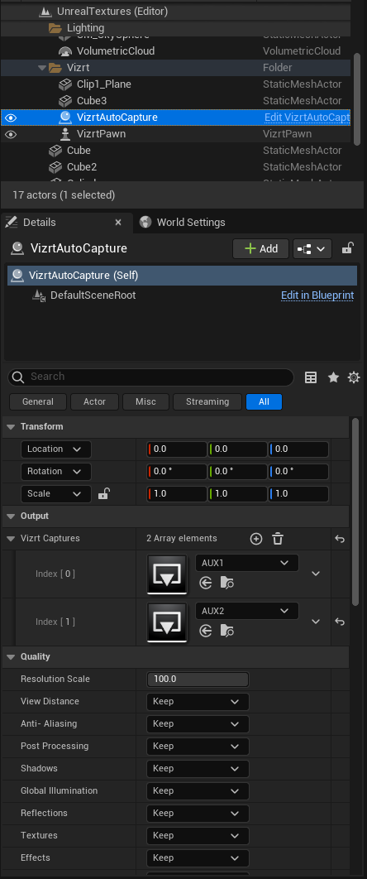
Task: Open Index 0 element options chevron
Action: pos(316,574)
